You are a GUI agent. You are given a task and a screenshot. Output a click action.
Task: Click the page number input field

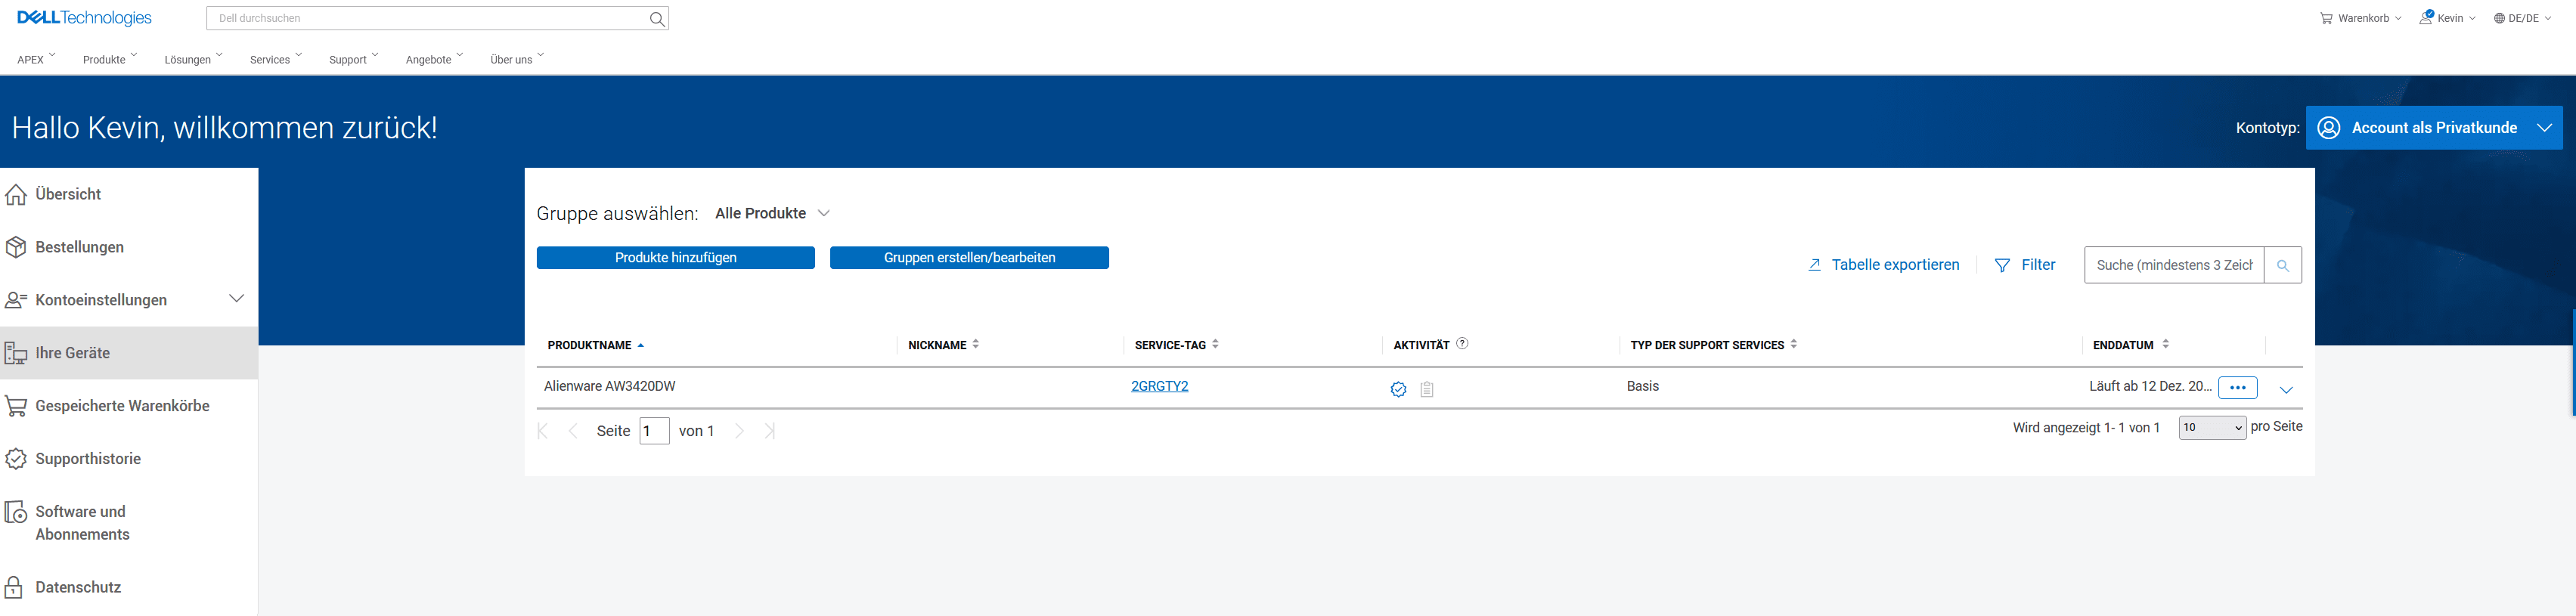pyautogui.click(x=654, y=431)
